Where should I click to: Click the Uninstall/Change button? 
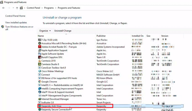point(63,31)
